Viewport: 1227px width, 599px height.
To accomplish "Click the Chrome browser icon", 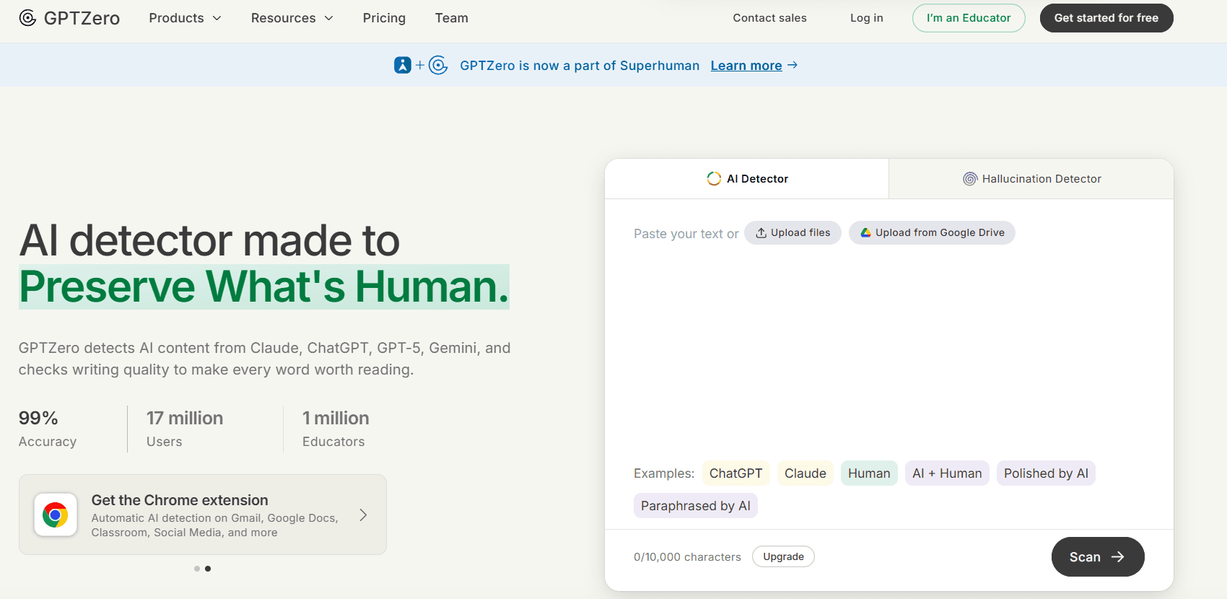I will [56, 515].
